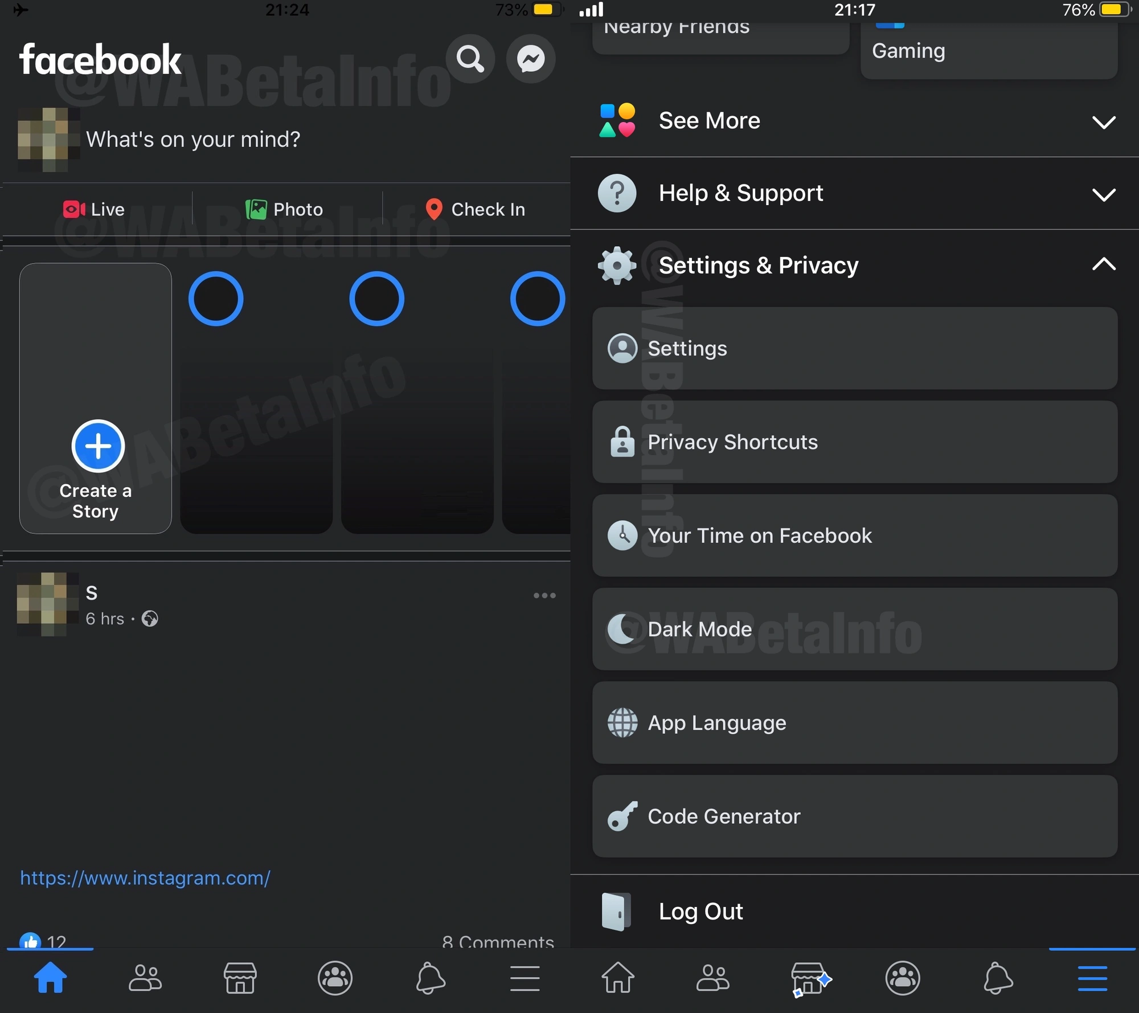Expand the See More section chevron
The width and height of the screenshot is (1139, 1013).
(1104, 122)
